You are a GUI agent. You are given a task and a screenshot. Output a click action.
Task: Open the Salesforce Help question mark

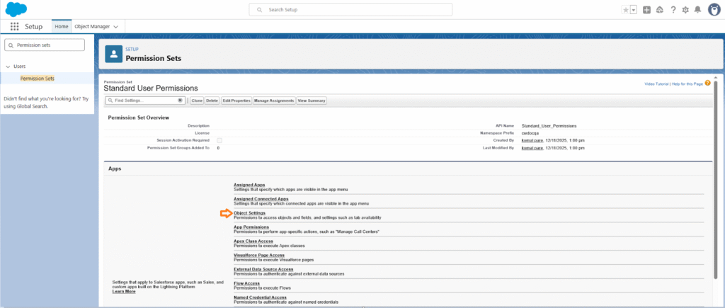coord(673,10)
